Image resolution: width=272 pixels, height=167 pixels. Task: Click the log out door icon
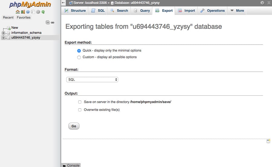[x=23, y=12]
